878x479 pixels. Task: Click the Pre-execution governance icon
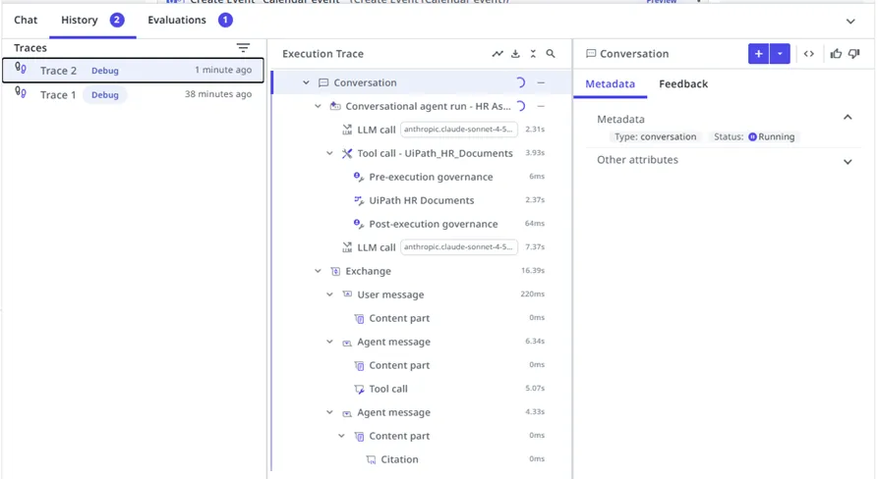pos(359,177)
